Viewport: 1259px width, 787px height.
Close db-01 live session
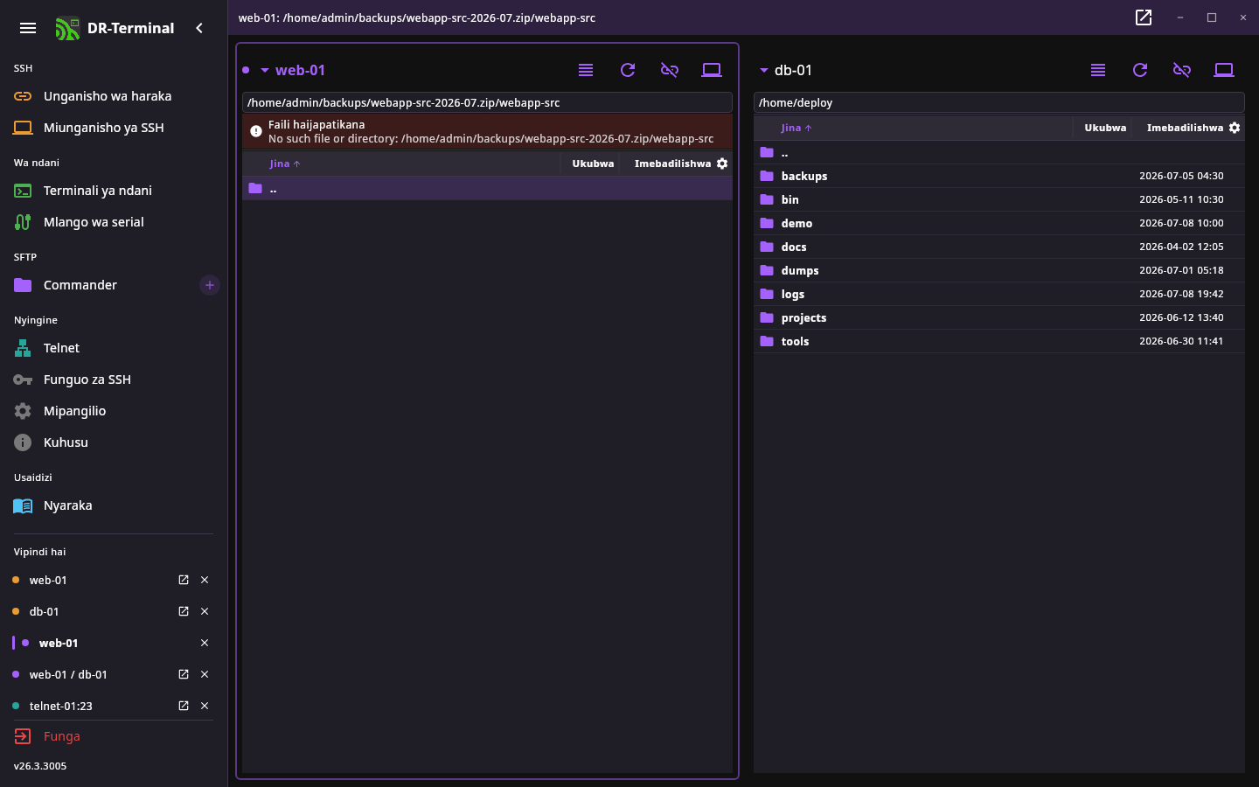tap(205, 611)
